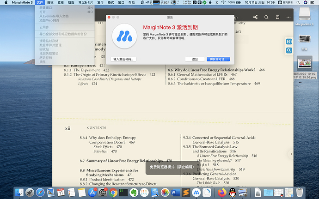Click the Sogou input method in menu bar
The height and width of the screenshot is (199, 319).
tap(285, 2)
